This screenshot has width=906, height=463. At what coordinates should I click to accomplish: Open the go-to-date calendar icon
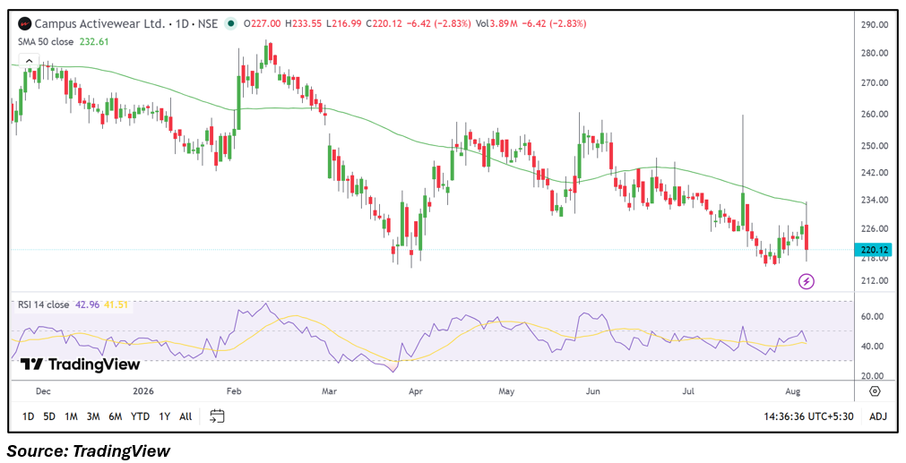tap(217, 416)
